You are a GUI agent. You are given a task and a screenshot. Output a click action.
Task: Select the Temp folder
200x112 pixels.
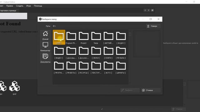(x=96, y=37)
